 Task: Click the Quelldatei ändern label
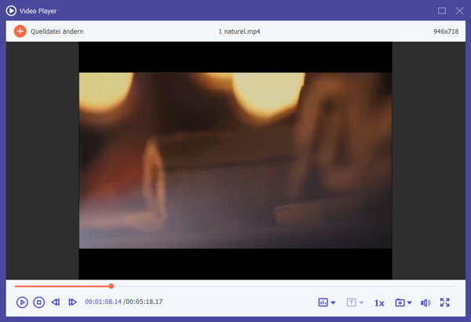click(57, 31)
